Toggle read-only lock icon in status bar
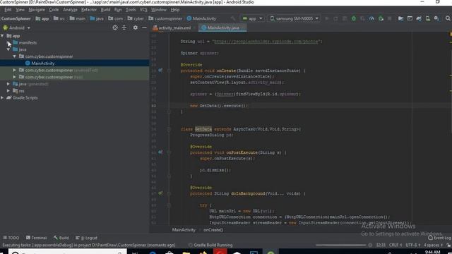This screenshot has width=452, height=254. [448, 245]
